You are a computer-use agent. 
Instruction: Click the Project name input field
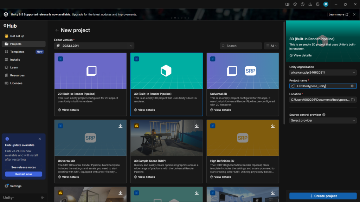(x=323, y=86)
